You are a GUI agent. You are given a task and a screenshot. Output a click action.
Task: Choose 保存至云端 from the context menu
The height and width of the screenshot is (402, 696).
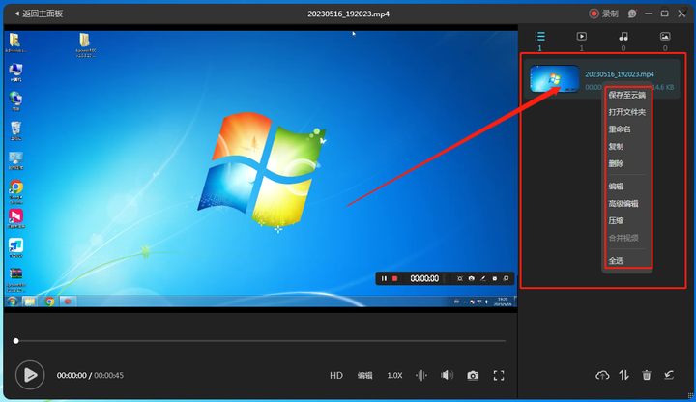click(626, 95)
